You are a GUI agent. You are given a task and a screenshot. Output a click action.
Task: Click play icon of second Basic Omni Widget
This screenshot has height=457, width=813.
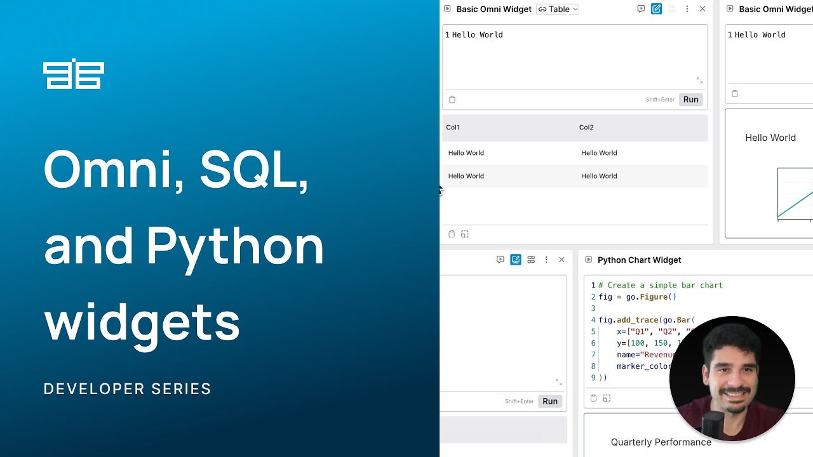[x=730, y=9]
